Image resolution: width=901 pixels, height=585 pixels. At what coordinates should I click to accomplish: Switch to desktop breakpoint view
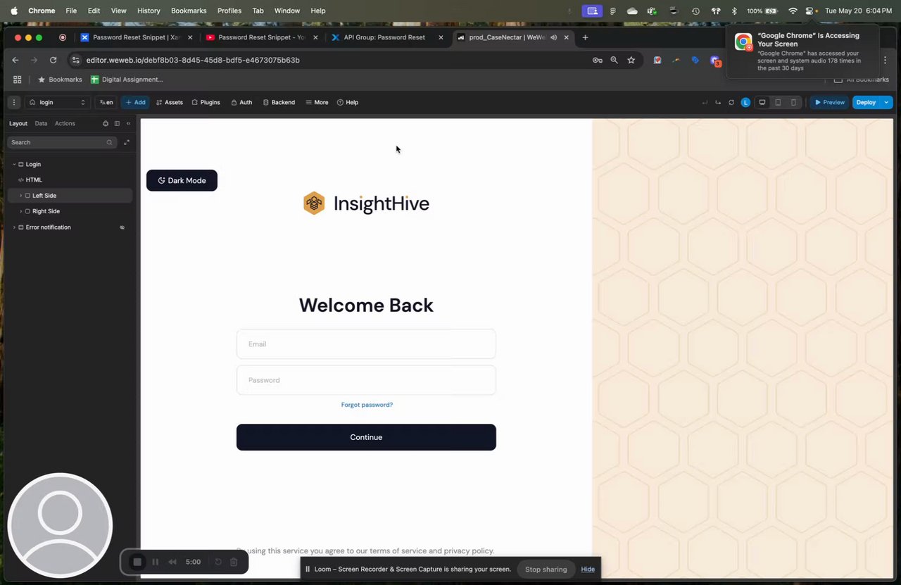(762, 102)
